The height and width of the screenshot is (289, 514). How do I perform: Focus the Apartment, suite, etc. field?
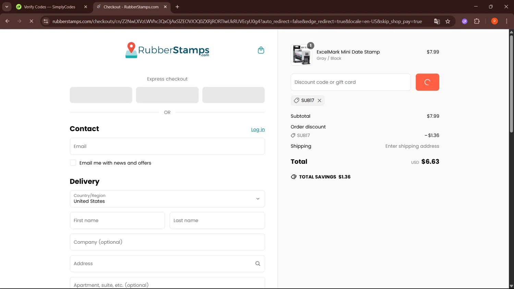[x=167, y=283]
